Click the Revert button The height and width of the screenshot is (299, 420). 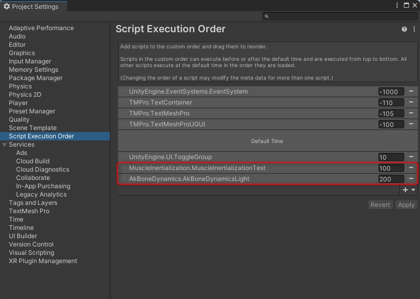click(380, 205)
